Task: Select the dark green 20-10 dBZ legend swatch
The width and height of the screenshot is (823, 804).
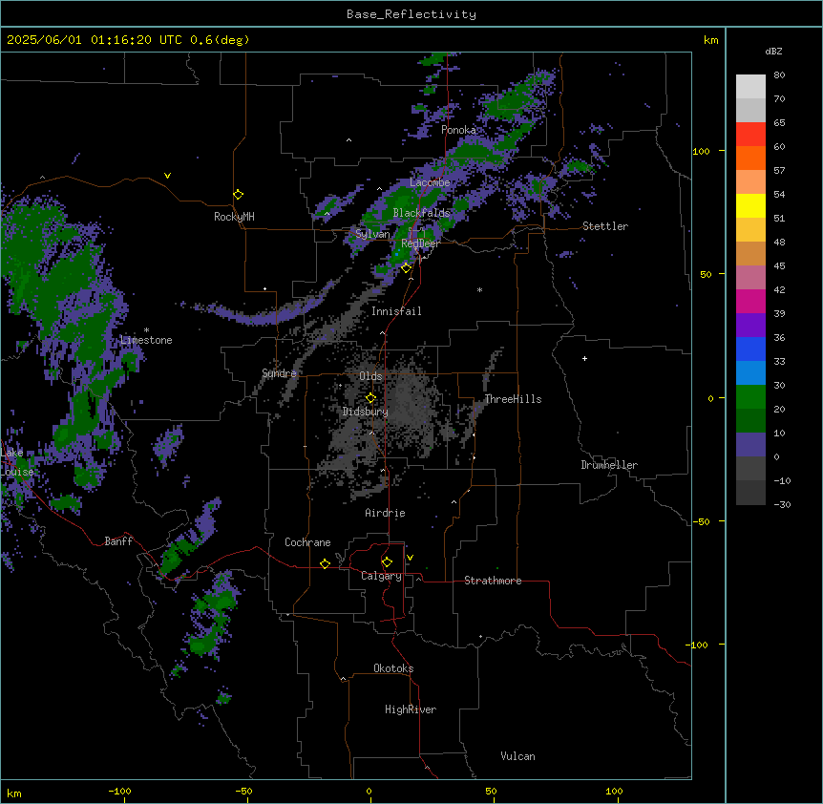Action: [750, 420]
